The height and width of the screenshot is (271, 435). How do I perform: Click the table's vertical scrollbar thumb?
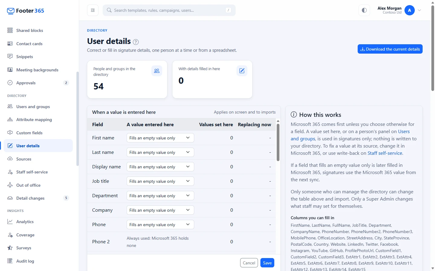tap(278, 142)
